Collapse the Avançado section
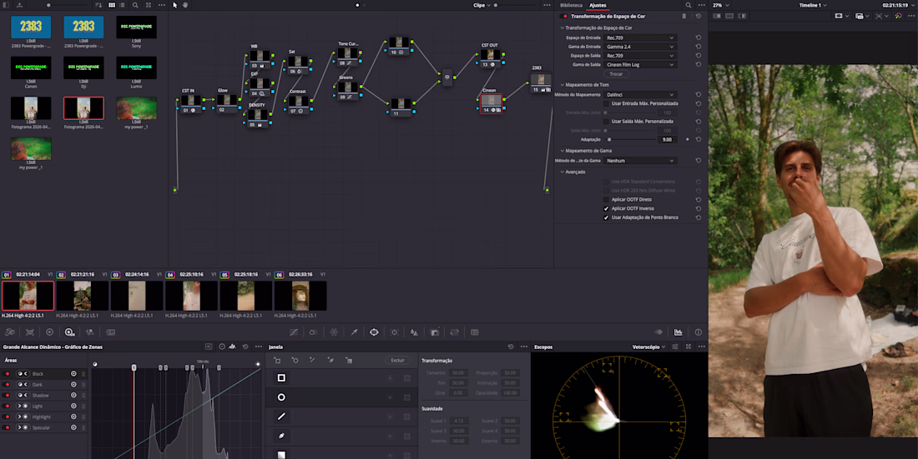918x459 pixels. click(x=562, y=172)
